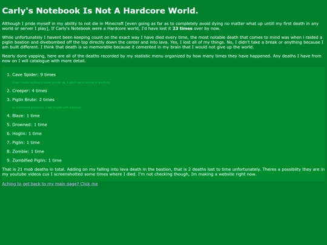The image size is (327, 245).
Task: Click list item 'Zombified Piglin: 1 time'
Action: (x=37, y=160)
